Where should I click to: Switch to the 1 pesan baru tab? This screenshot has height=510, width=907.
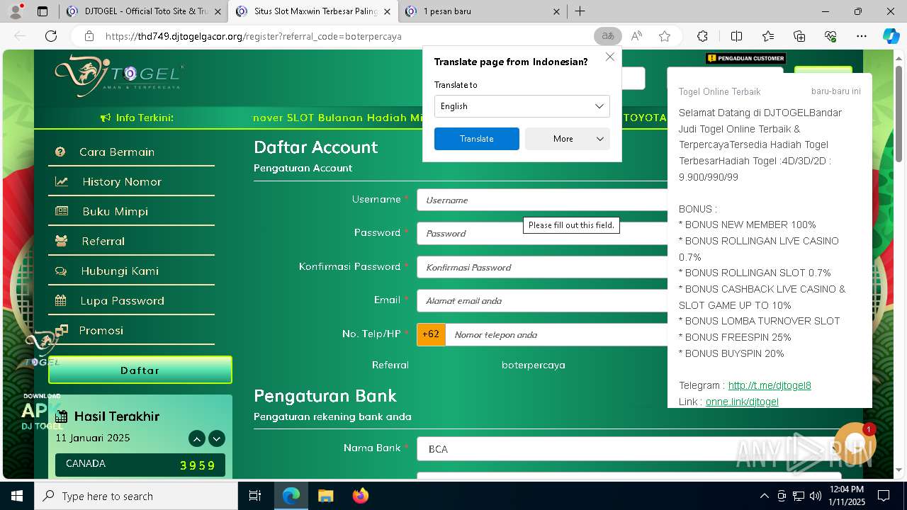(482, 11)
